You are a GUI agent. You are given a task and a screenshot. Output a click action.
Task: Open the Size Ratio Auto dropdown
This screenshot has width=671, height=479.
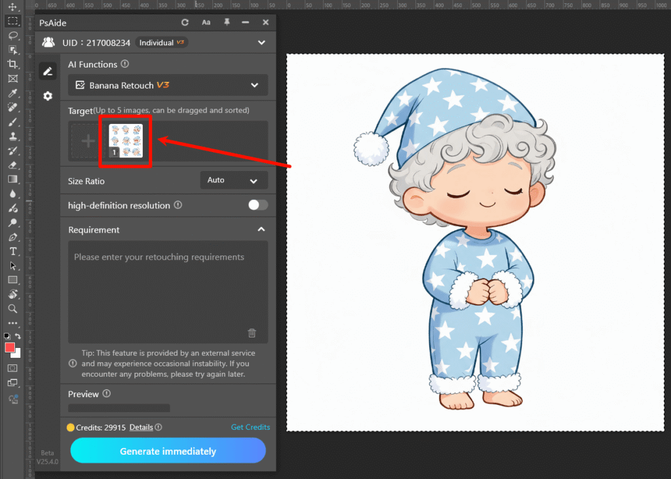(234, 180)
